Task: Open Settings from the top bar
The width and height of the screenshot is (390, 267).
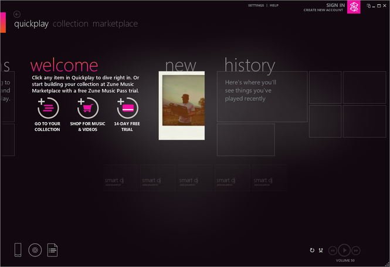Action: (x=256, y=5)
